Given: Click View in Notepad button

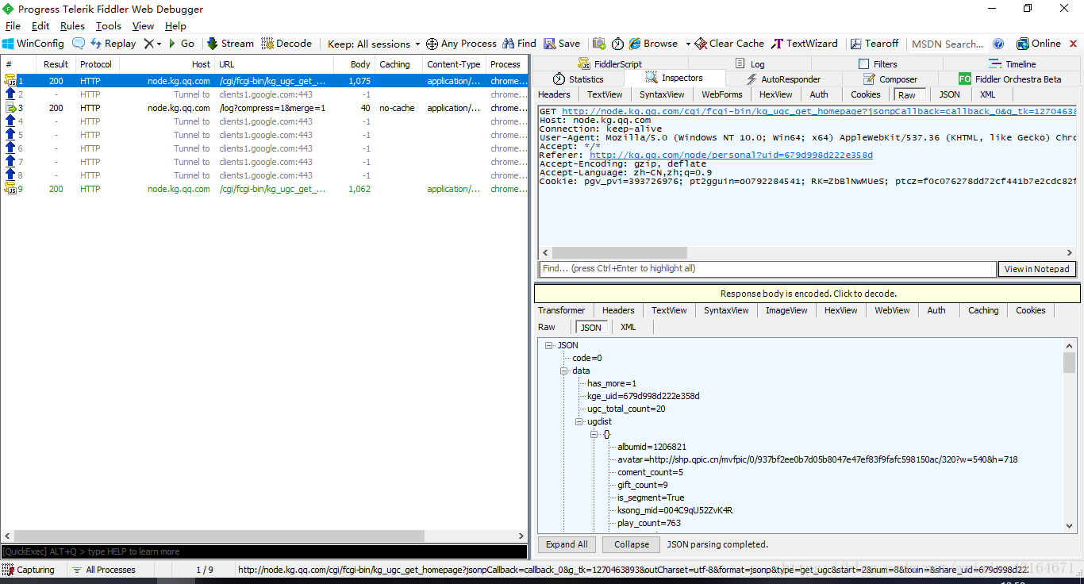Looking at the screenshot, I should click(1036, 269).
